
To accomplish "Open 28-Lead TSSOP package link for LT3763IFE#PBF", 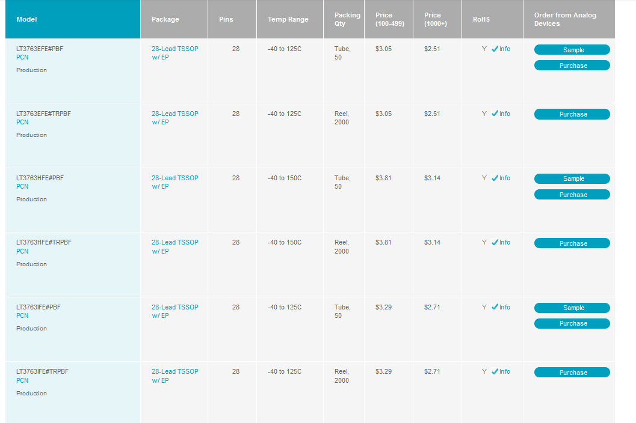I will pos(175,311).
